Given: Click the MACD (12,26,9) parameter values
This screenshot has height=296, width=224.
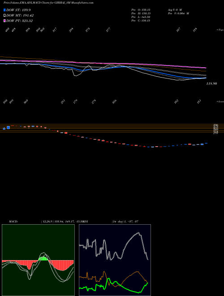Looking at the screenshot, I should point(62,222).
